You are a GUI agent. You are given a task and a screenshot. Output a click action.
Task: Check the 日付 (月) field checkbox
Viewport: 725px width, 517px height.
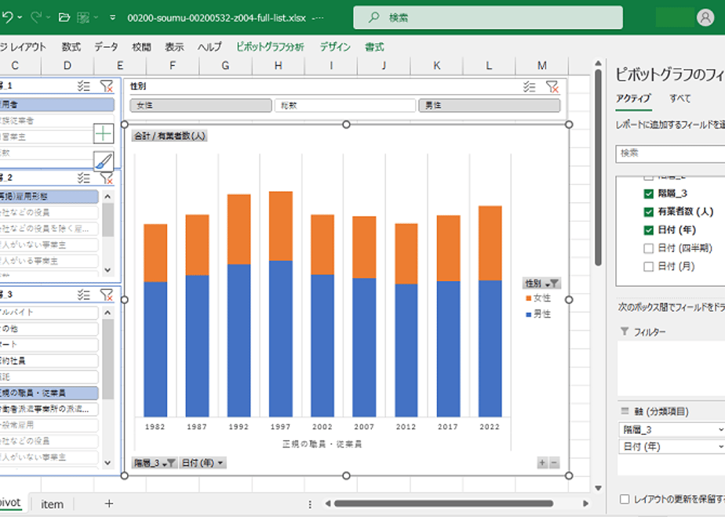point(649,266)
